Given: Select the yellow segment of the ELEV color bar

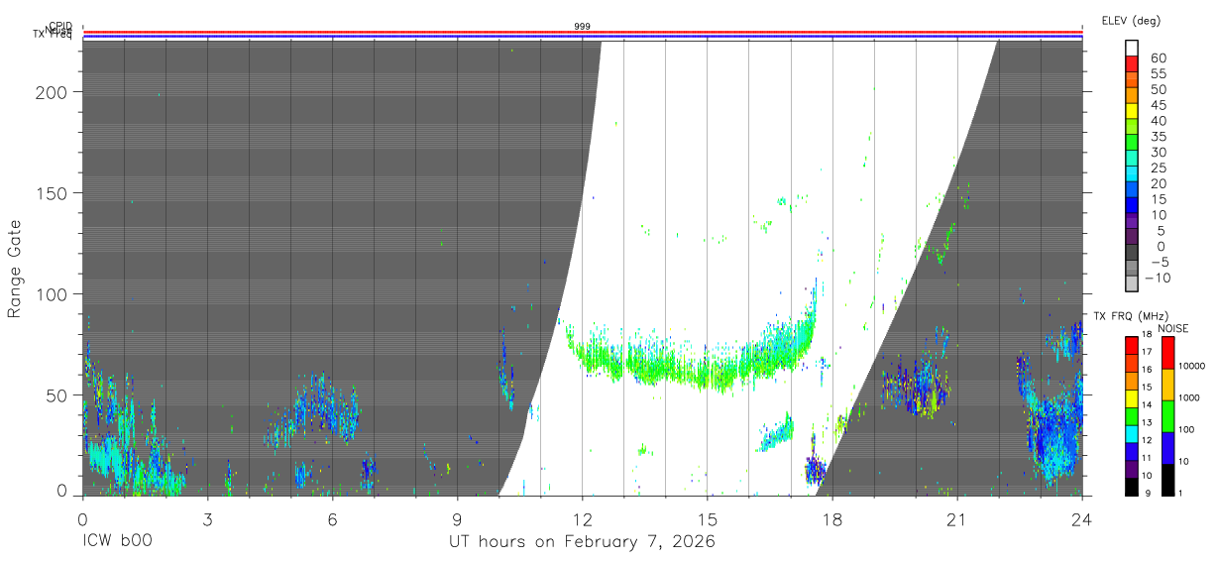Looking at the screenshot, I should (1132, 111).
